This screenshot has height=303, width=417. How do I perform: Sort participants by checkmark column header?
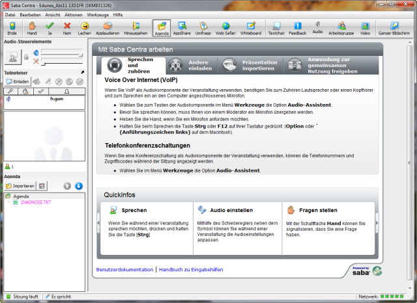click(40, 91)
